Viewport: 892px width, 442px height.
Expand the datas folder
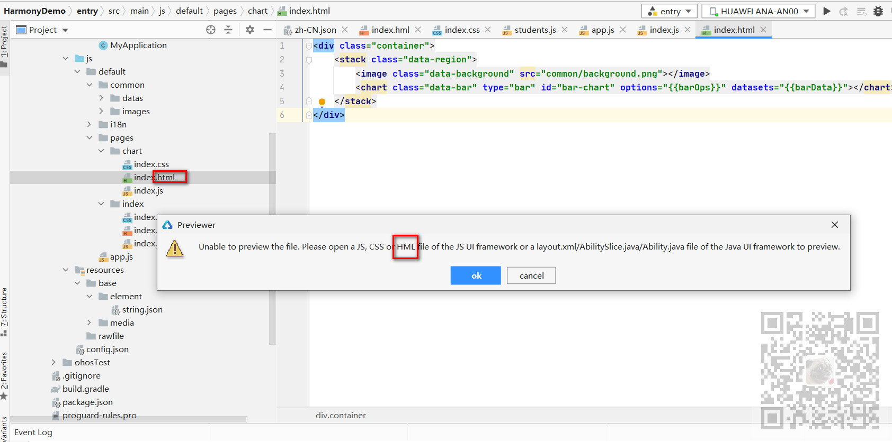(101, 98)
